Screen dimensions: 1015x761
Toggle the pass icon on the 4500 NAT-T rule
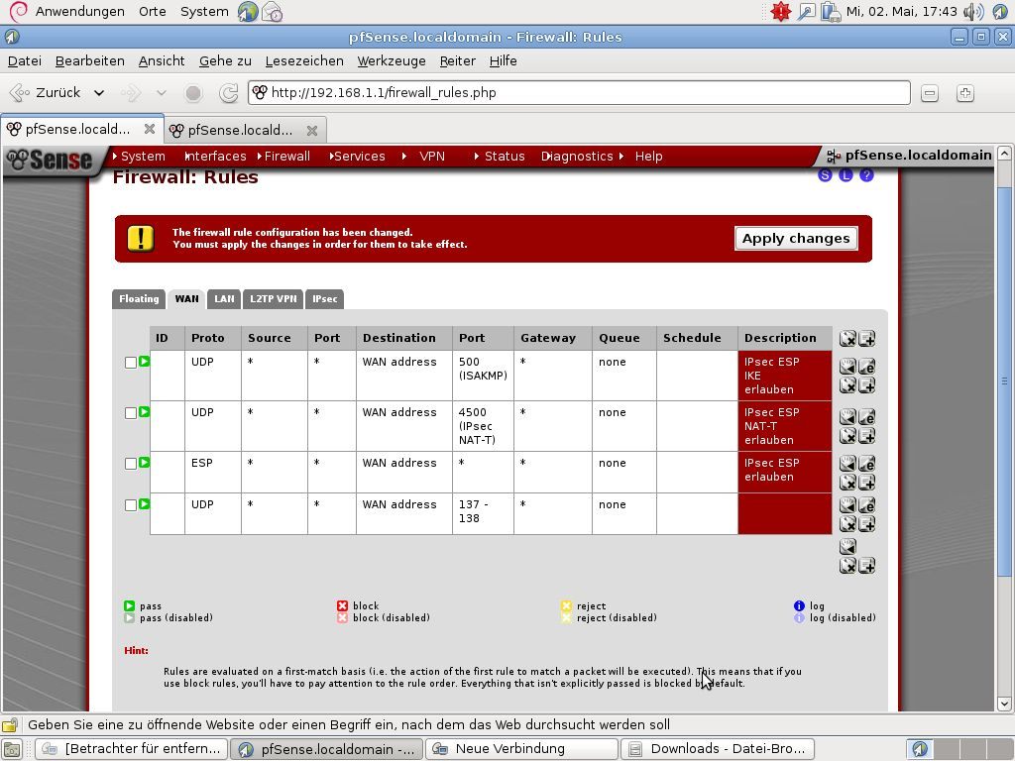145,411
